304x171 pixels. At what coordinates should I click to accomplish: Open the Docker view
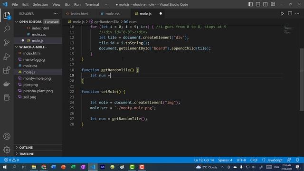coord(7,84)
